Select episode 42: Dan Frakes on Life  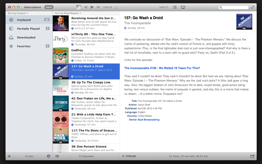tap(86, 103)
